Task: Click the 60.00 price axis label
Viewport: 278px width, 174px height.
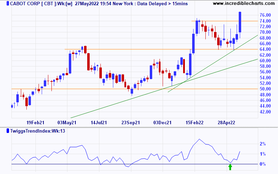Action: [x=265, y=61]
